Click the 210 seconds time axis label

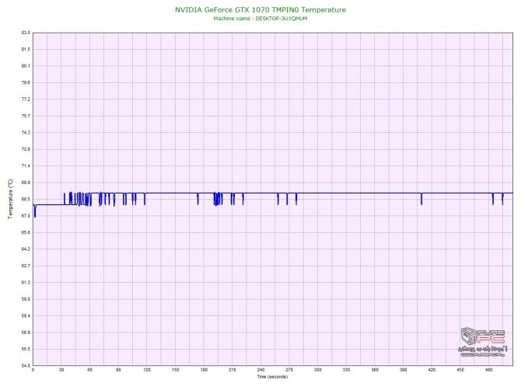233,370
